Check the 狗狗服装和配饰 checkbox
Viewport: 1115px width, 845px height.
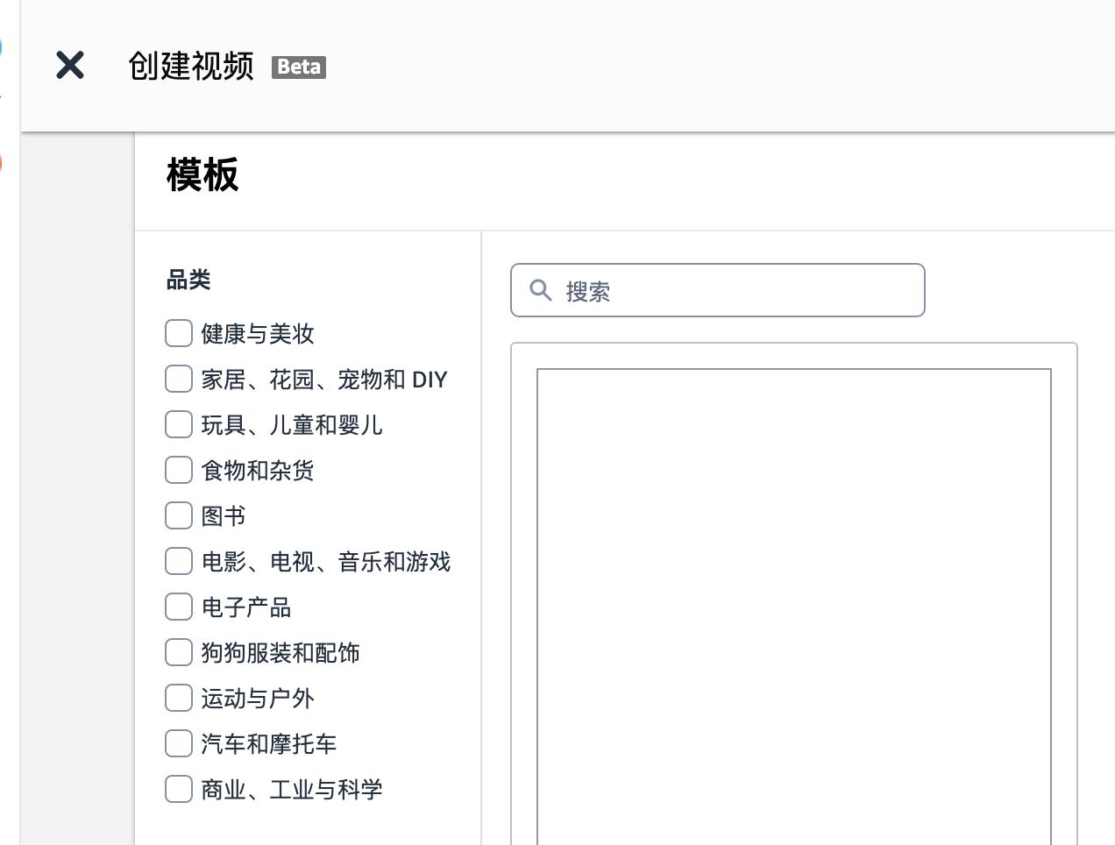[178, 652]
